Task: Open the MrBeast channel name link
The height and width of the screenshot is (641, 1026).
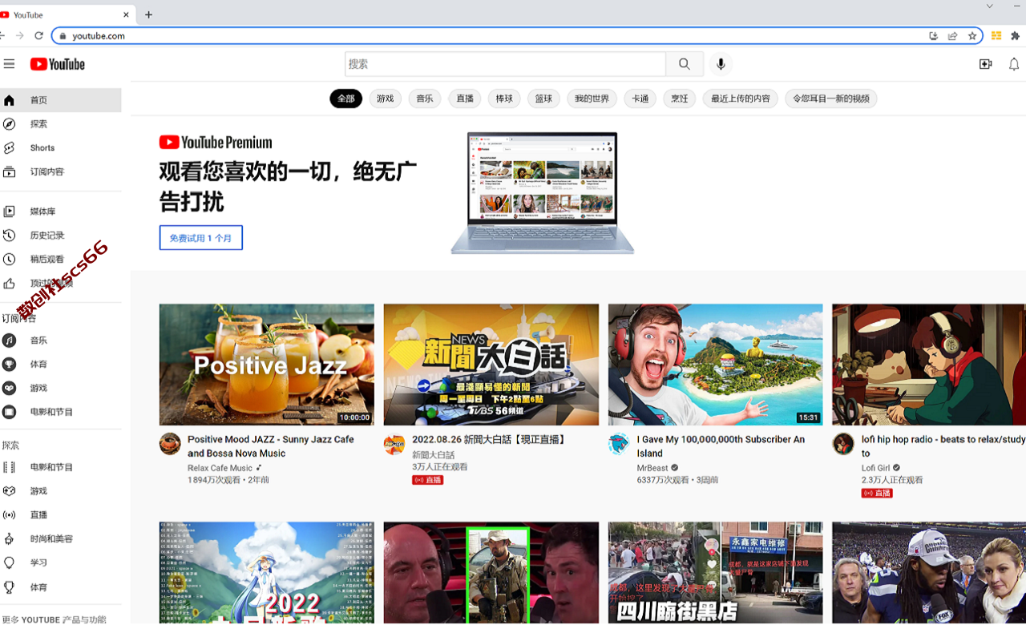Action: click(x=652, y=468)
